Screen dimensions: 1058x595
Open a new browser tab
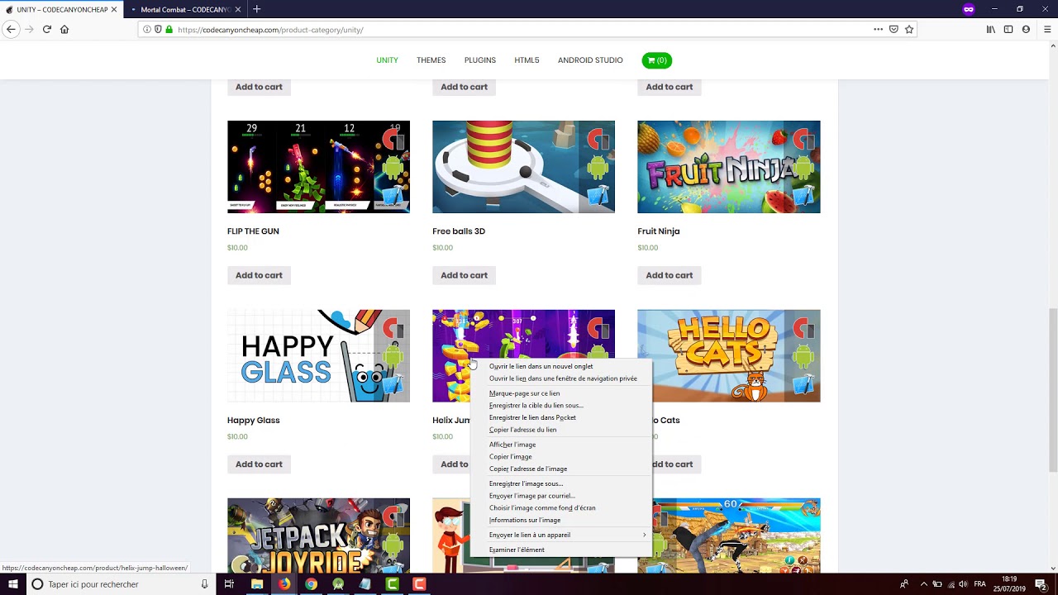coord(256,9)
